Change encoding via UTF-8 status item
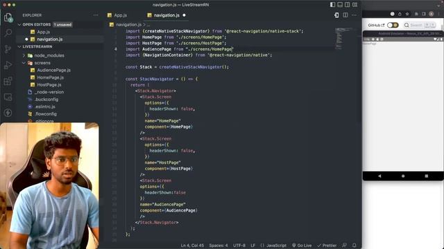Image resolution: width=444 pixels, height=249 pixels. [239, 246]
